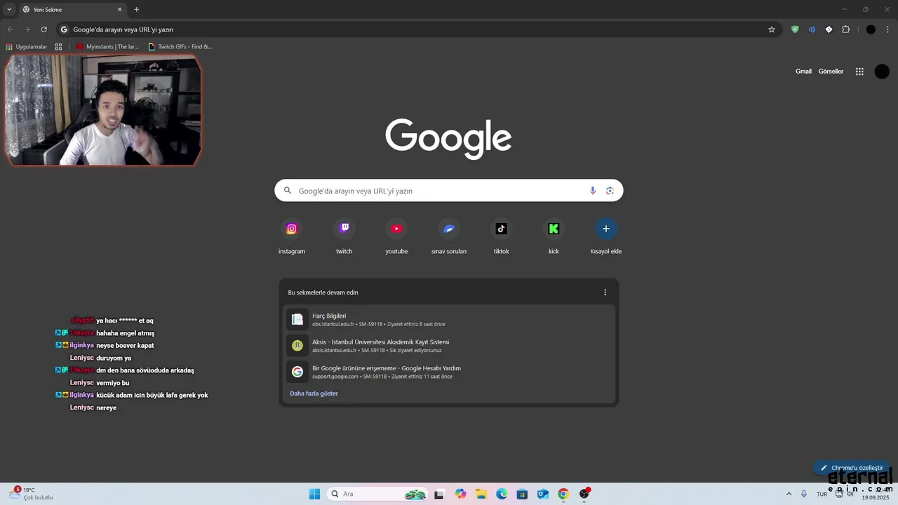Open the Twitch GIFs bookmark
The height and width of the screenshot is (505, 898).
point(180,47)
